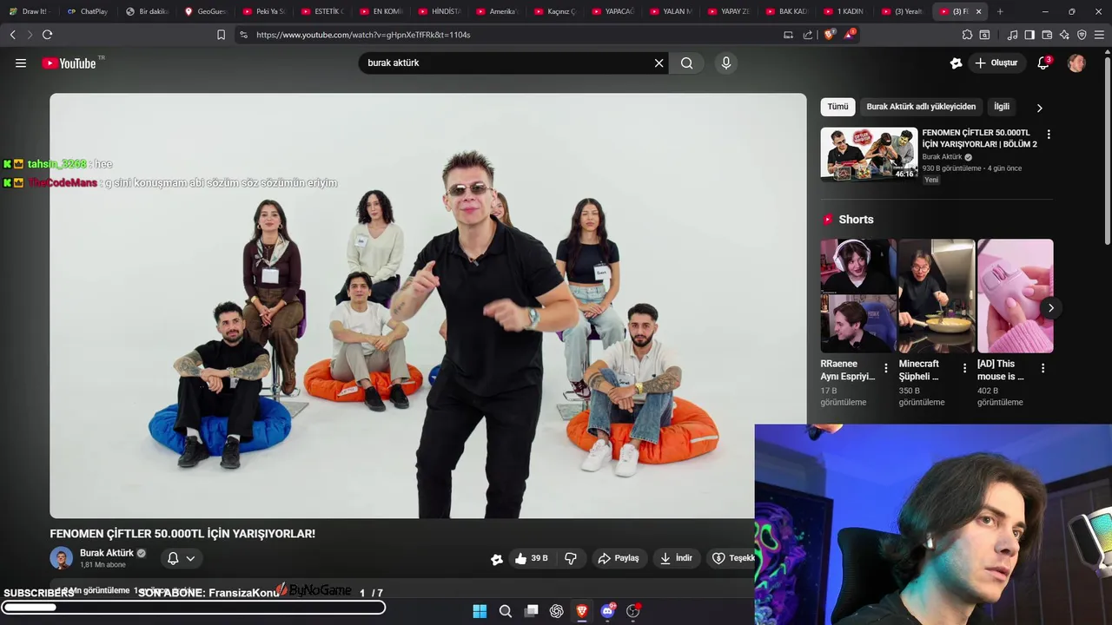Image resolution: width=1112 pixels, height=625 pixels.
Task: Start voice search with microphone icon
Action: pyautogui.click(x=726, y=62)
